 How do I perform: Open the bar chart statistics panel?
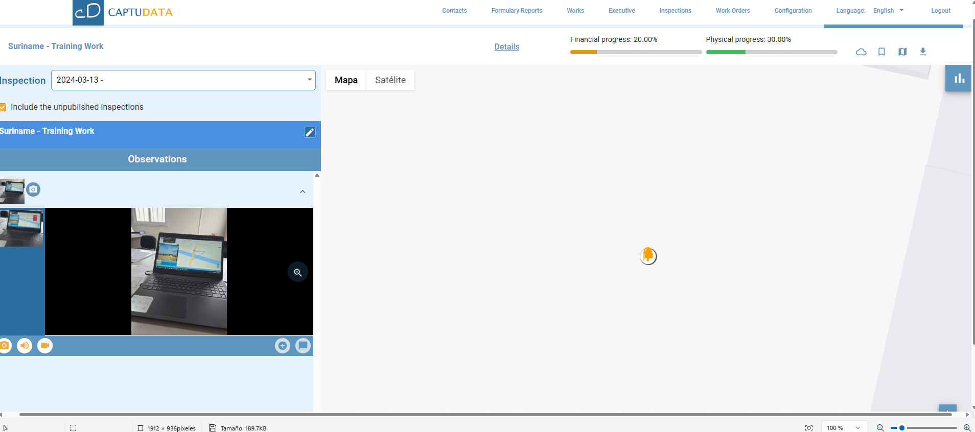click(x=959, y=78)
